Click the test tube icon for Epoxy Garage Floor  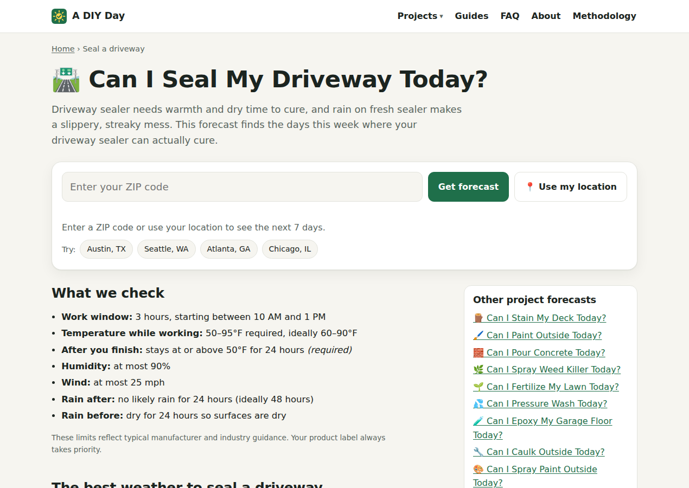pos(478,421)
